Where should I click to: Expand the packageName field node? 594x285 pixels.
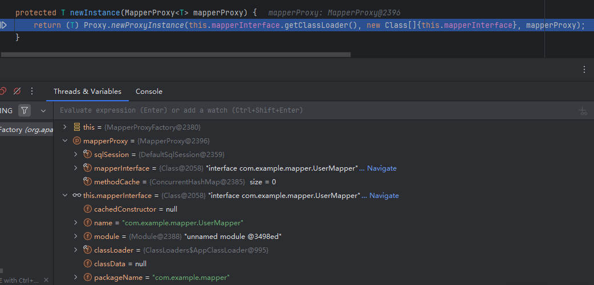coord(76,278)
